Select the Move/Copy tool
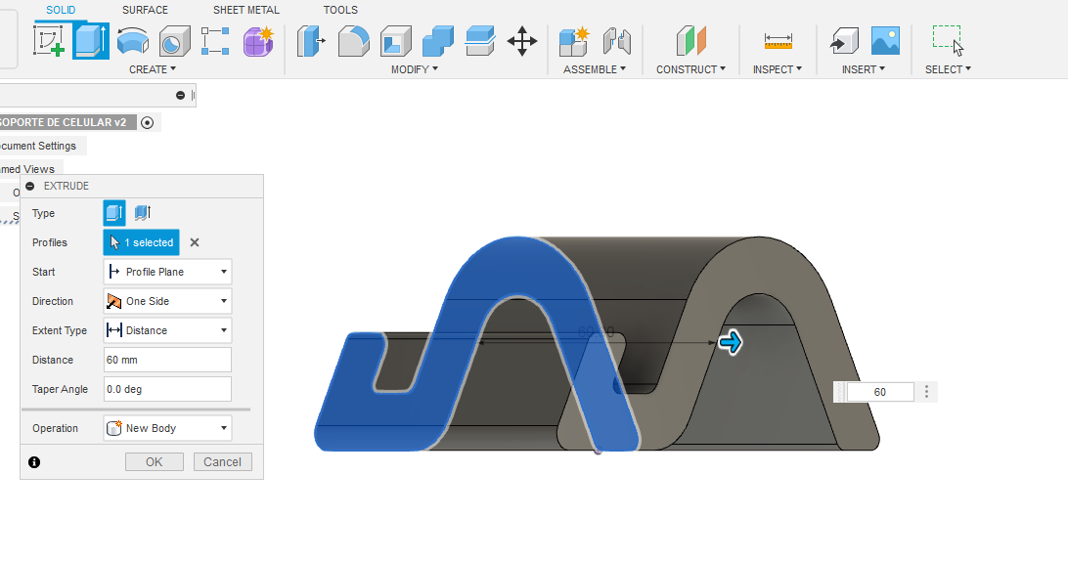The height and width of the screenshot is (561, 1068). (x=522, y=41)
